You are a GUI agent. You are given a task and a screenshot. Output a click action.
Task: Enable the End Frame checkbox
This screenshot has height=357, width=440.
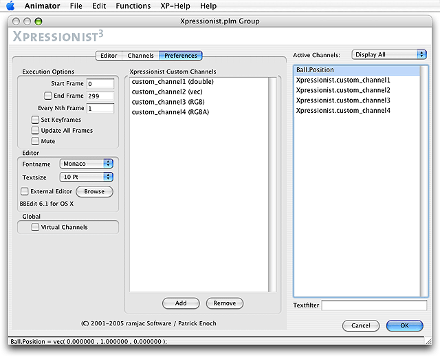(x=48, y=96)
